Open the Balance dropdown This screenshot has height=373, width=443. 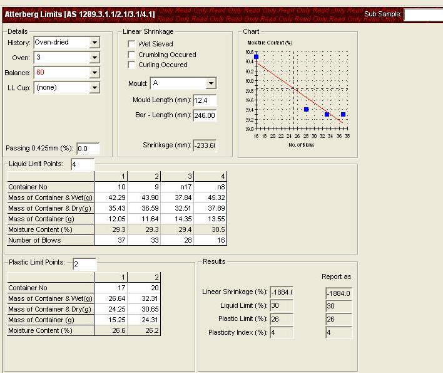[94, 73]
